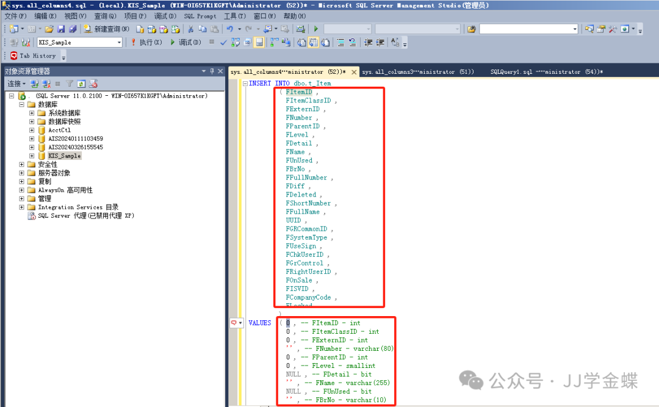Open the KIS_Sample database dropdown

119,43
